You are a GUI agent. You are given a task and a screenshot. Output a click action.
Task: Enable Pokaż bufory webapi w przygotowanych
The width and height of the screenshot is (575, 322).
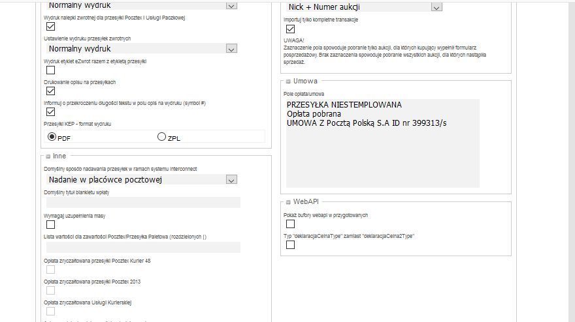[290, 224]
